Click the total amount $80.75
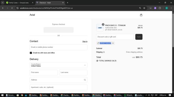 (139, 57)
